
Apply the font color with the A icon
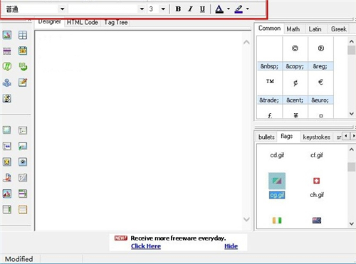pos(219,9)
